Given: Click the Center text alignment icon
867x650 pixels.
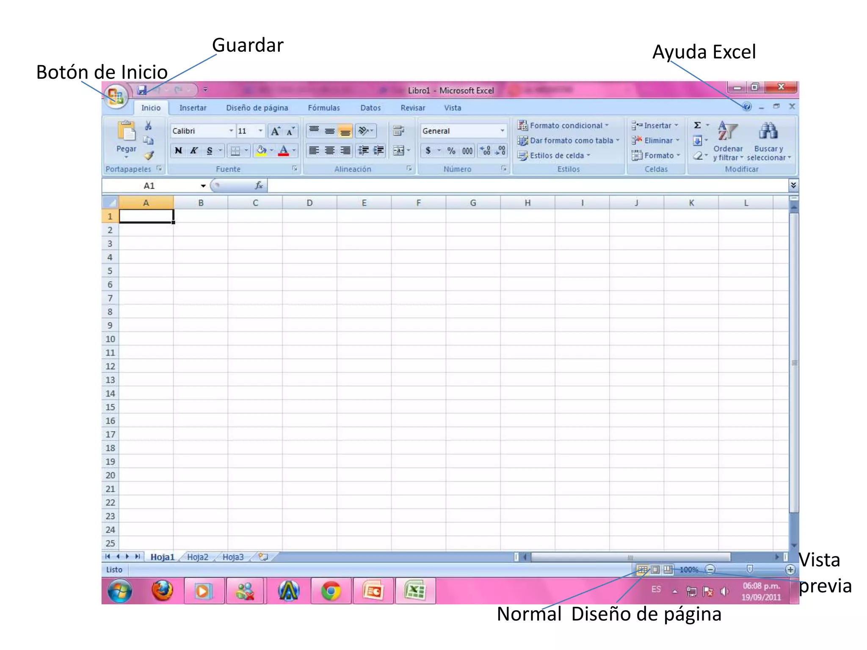Looking at the screenshot, I should point(330,151).
